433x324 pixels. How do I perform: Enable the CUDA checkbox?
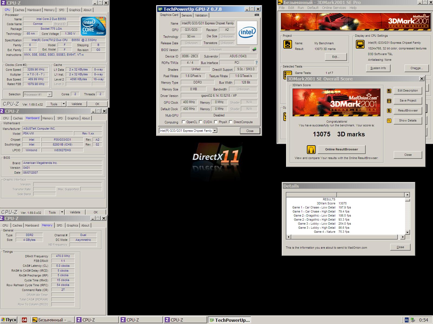tap(201, 122)
